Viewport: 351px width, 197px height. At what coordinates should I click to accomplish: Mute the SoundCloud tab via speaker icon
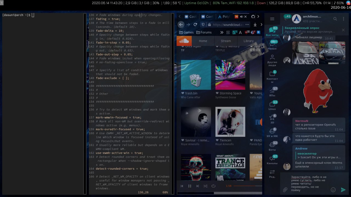click(x=242, y=16)
